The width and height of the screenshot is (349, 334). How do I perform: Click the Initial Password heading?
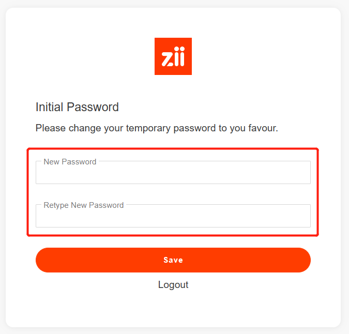77,107
